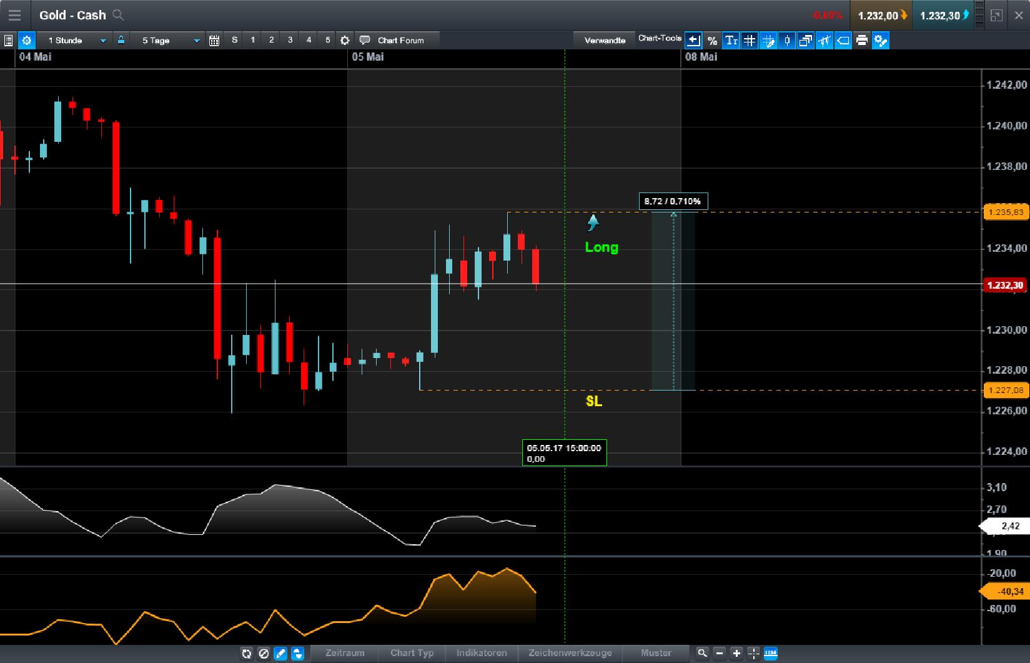Click the print chart icon
Screen dimensions: 1030x663
(862, 41)
